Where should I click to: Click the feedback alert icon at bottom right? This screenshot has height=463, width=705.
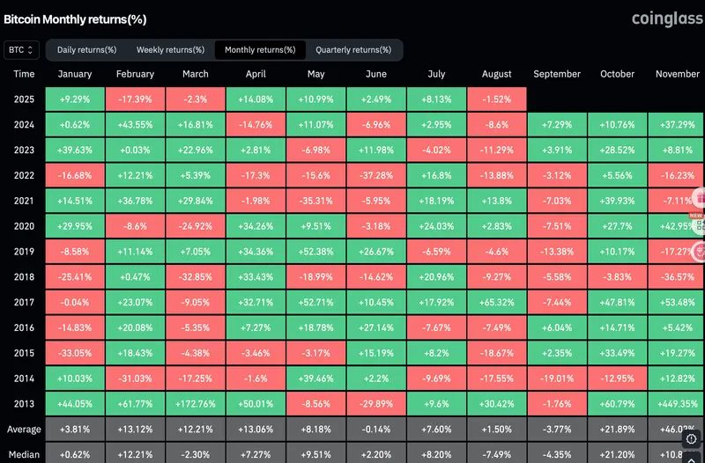691,438
